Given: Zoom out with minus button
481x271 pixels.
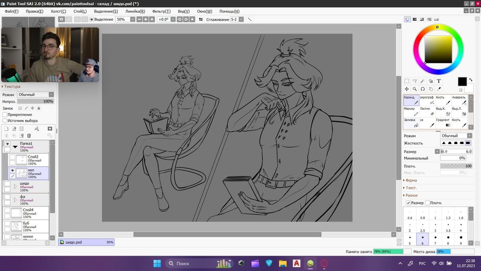Looking at the screenshot, I should point(139,19).
